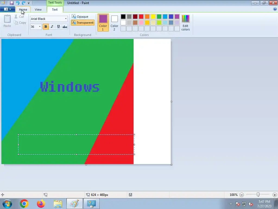Open Edit colors dialog
This screenshot has height=209, width=278.
185,23
